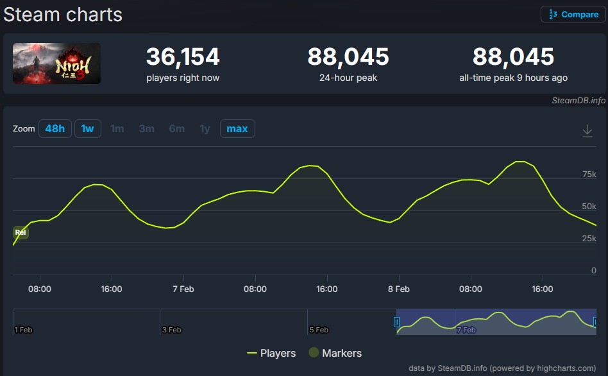Choose the 1y zoom range

click(x=204, y=128)
